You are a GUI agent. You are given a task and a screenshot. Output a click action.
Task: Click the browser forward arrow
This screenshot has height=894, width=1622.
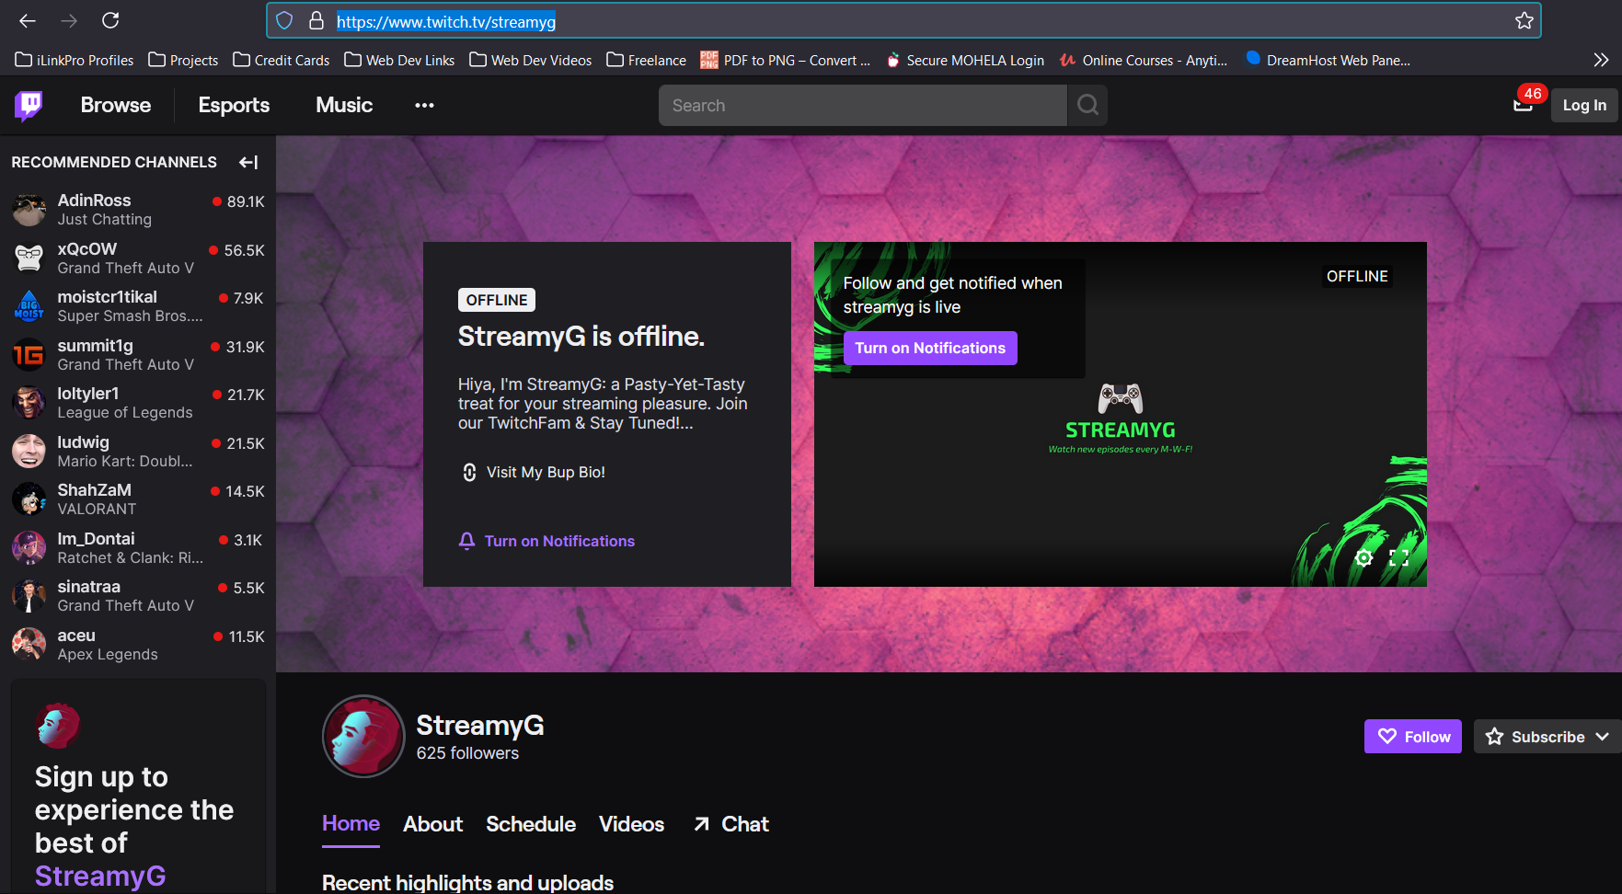69,20
